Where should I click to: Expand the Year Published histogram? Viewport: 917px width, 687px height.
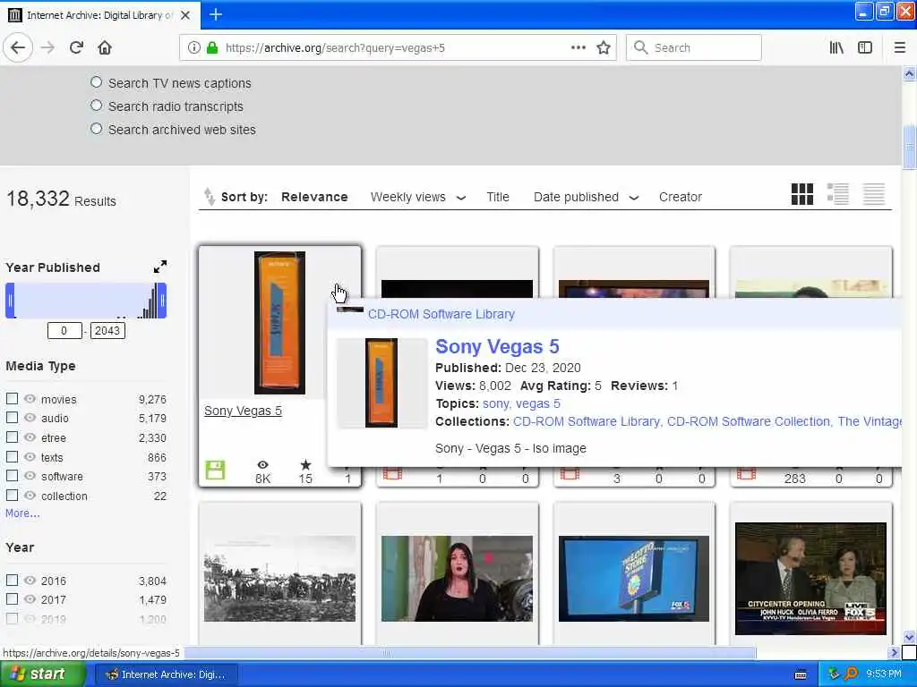point(160,267)
